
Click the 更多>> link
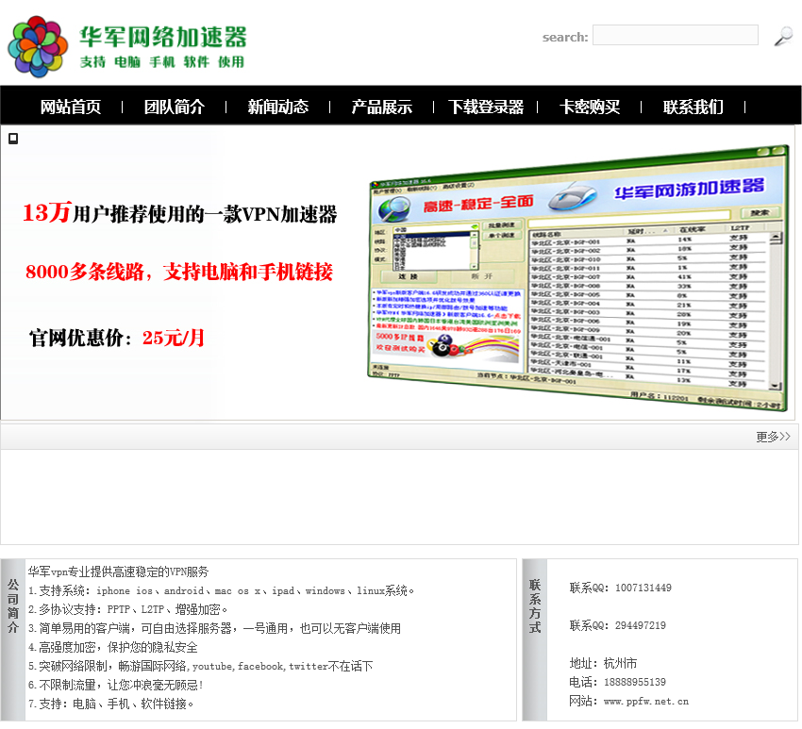(x=774, y=437)
